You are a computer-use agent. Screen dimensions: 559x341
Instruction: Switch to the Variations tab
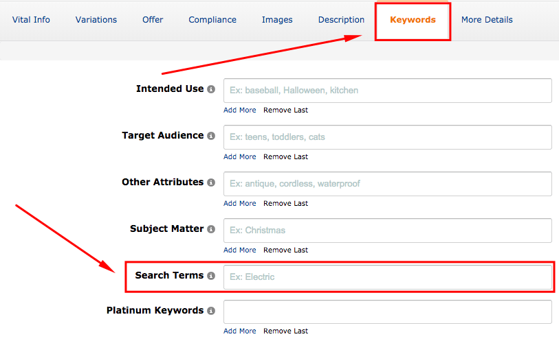96,20
